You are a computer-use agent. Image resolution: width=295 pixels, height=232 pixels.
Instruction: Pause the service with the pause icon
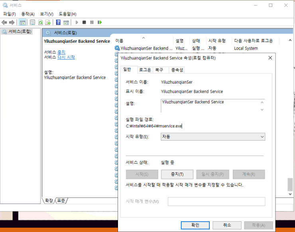pyautogui.click(x=92, y=22)
